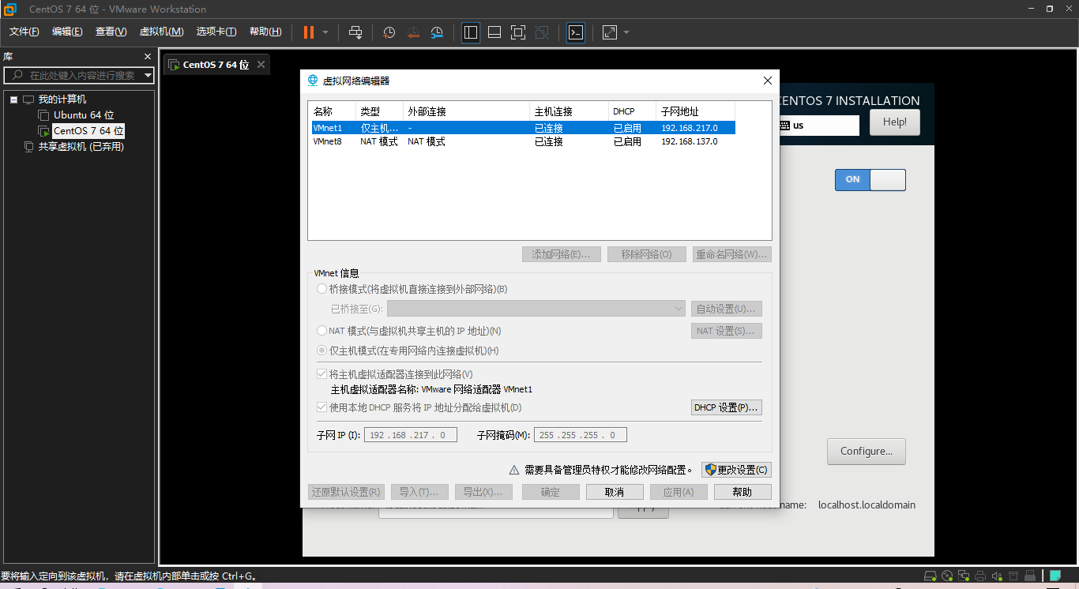The height and width of the screenshot is (589, 1079).
Task: Click the 添加网络(E)... button
Action: (x=562, y=254)
